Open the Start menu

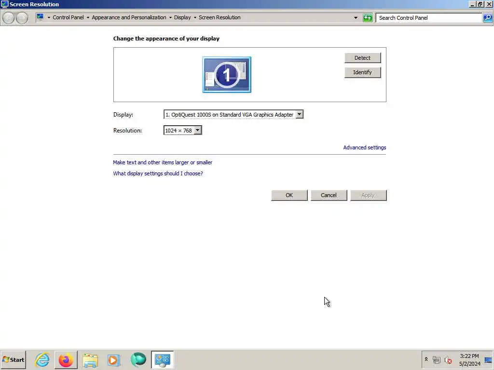[x=13, y=359]
